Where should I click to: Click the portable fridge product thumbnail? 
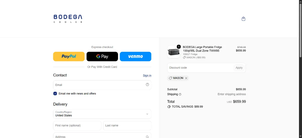click(x=174, y=52)
